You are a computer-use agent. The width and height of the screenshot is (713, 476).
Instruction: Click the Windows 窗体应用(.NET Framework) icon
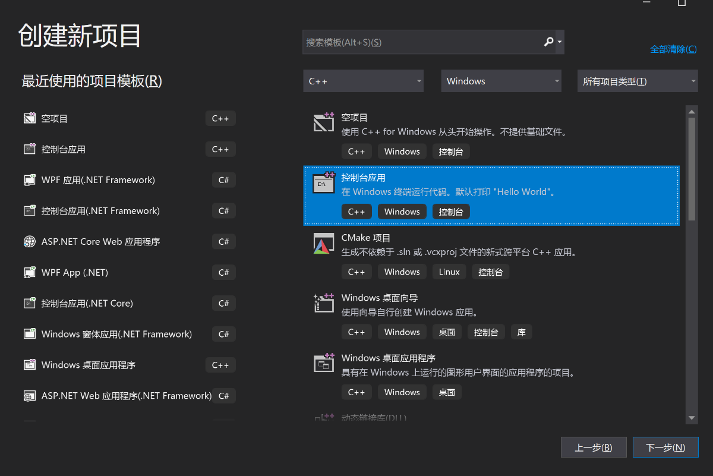[30, 334]
